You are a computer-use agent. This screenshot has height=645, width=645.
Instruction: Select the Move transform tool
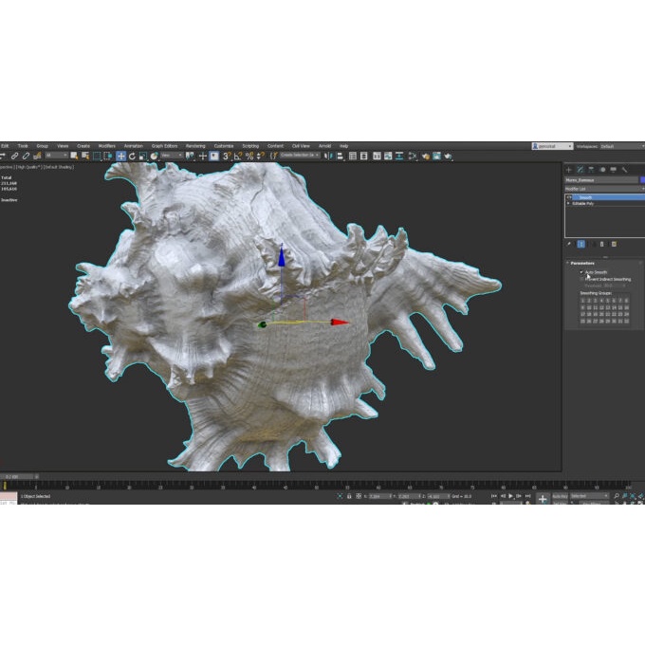point(120,156)
